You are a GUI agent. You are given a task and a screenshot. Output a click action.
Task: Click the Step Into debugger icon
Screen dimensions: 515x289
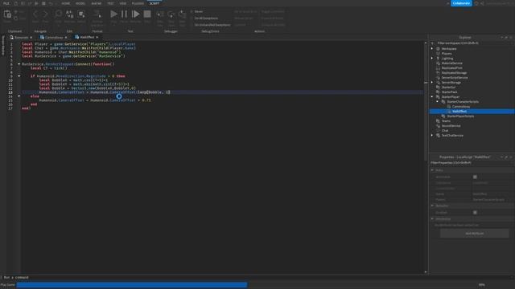160,14
